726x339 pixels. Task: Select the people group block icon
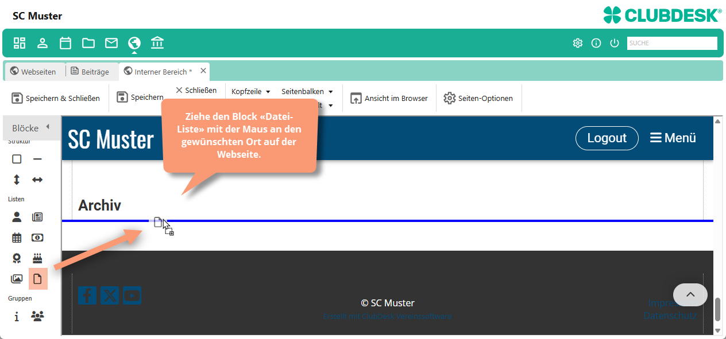tap(37, 316)
